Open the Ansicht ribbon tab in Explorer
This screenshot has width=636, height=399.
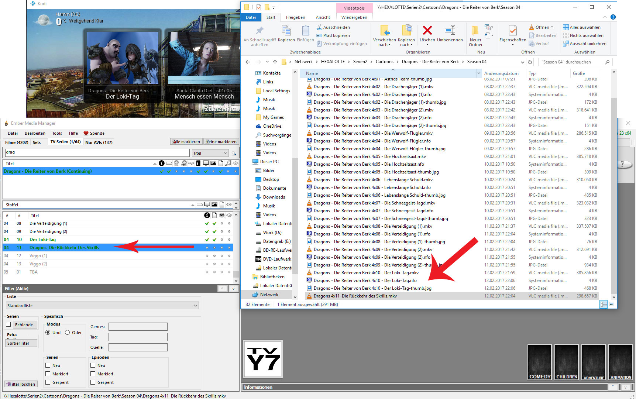(323, 17)
